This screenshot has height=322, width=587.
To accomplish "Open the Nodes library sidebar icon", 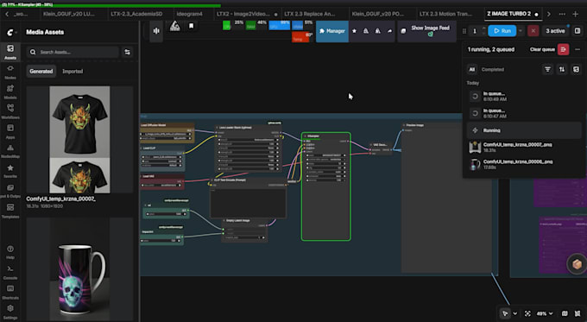I will pyautogui.click(x=10, y=72).
